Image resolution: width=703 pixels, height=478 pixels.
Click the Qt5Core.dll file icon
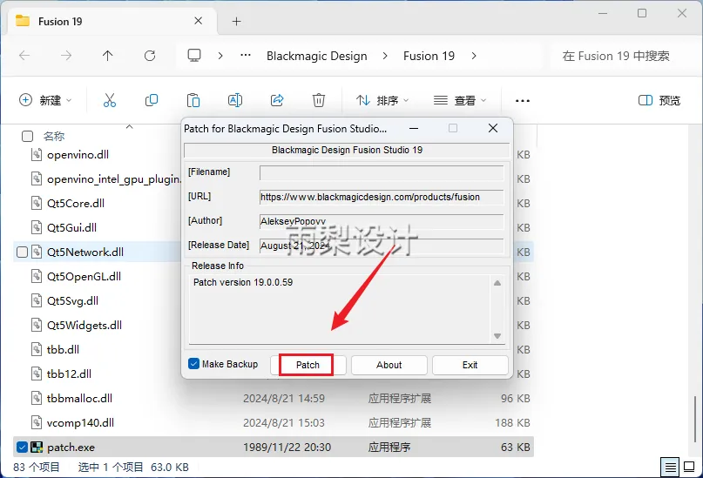(x=37, y=204)
